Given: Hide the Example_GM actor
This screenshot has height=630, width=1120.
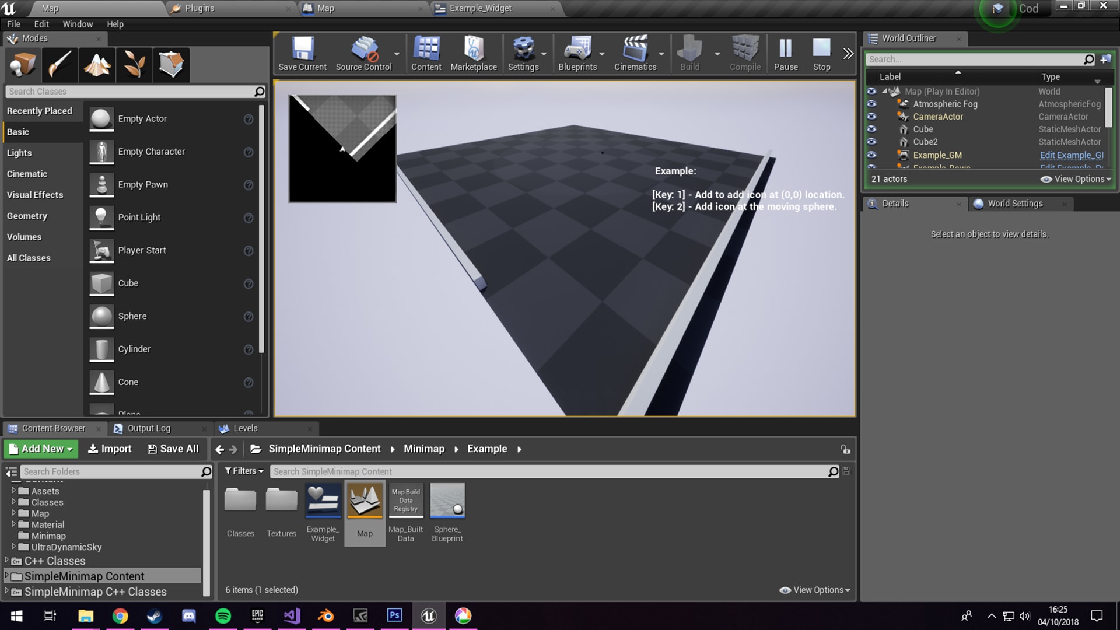Looking at the screenshot, I should [871, 155].
